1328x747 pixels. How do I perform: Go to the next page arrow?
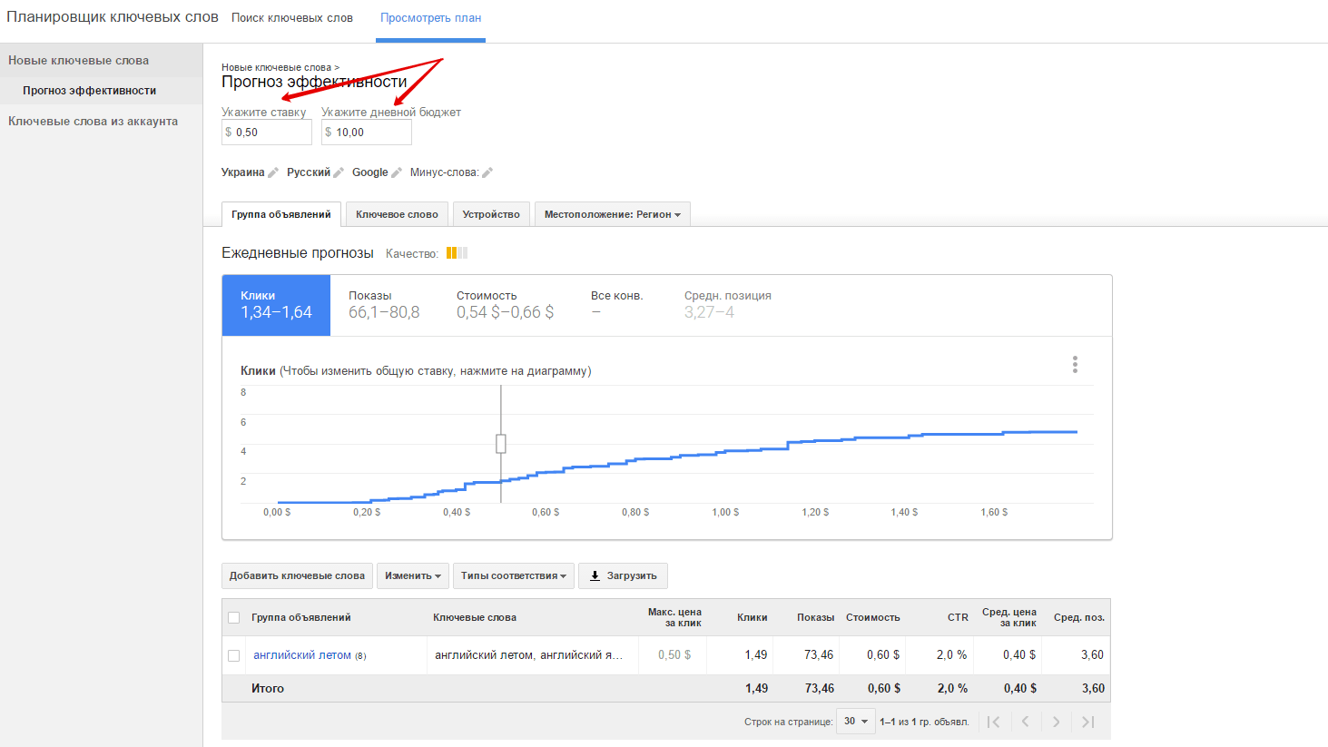(1056, 722)
